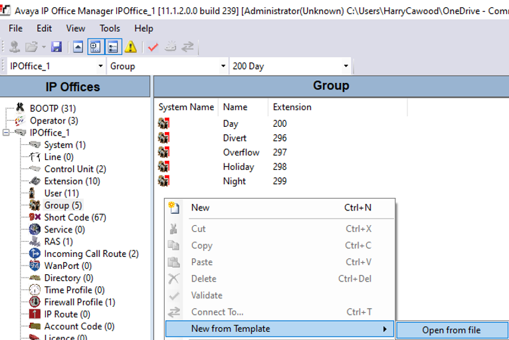Select Firewall Profile (1) tree item

pyautogui.click(x=80, y=302)
